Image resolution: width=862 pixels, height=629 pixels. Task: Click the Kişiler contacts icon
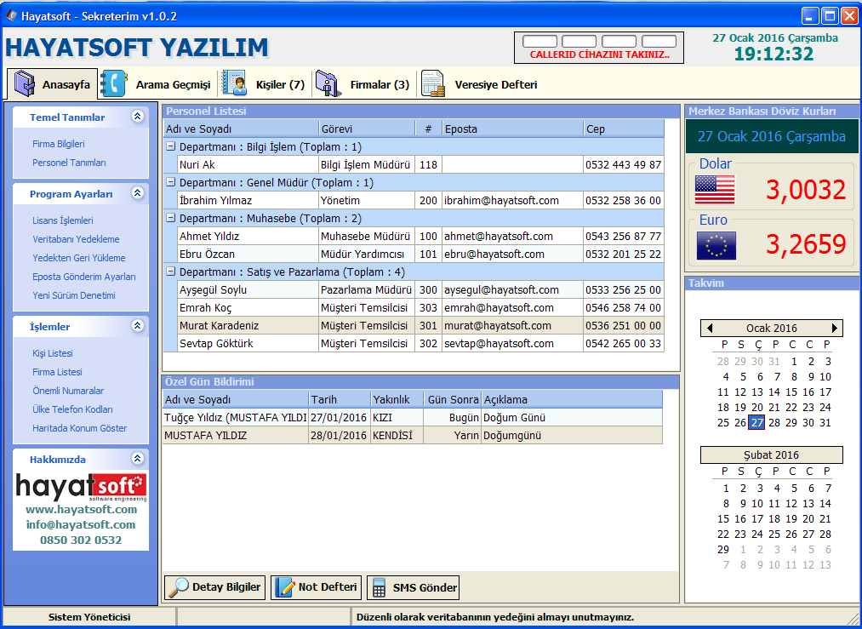(x=234, y=84)
